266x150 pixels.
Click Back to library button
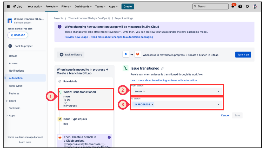pos(71,55)
